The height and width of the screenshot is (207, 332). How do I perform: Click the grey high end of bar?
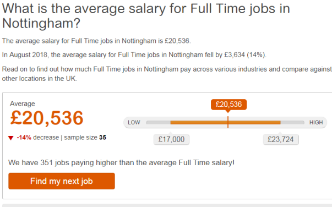point(292,122)
